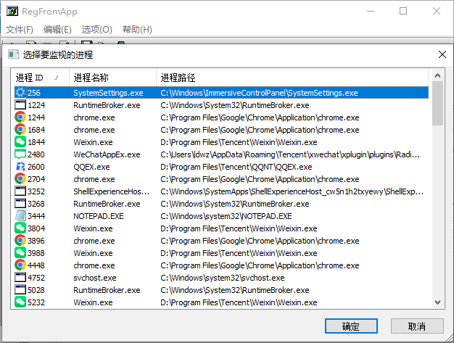The height and width of the screenshot is (343, 454).
Task: Open the 帮助(H) menu
Action: pyautogui.click(x=137, y=30)
